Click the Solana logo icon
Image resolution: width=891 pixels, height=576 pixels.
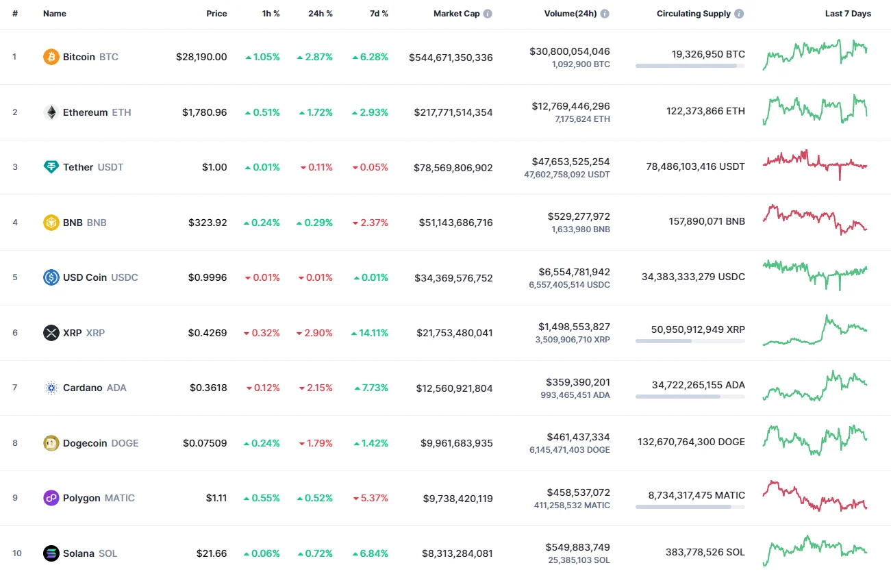point(51,553)
